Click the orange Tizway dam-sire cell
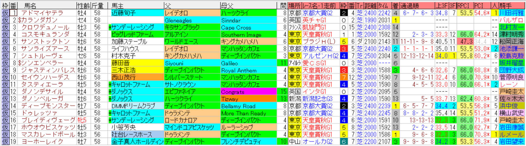526x146 pixels. click(x=248, y=99)
